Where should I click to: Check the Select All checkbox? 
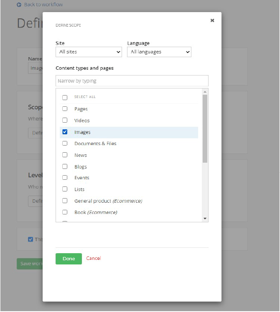65,97
